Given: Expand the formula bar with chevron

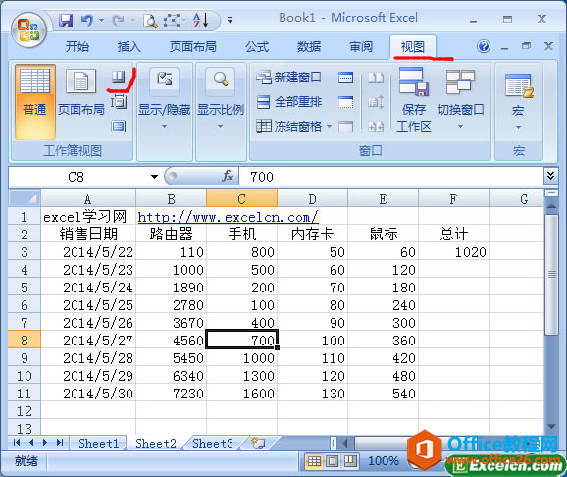Looking at the screenshot, I should (550, 176).
